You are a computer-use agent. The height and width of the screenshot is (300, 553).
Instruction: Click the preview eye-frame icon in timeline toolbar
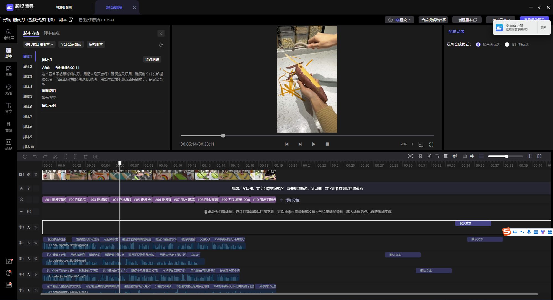[x=410, y=156]
